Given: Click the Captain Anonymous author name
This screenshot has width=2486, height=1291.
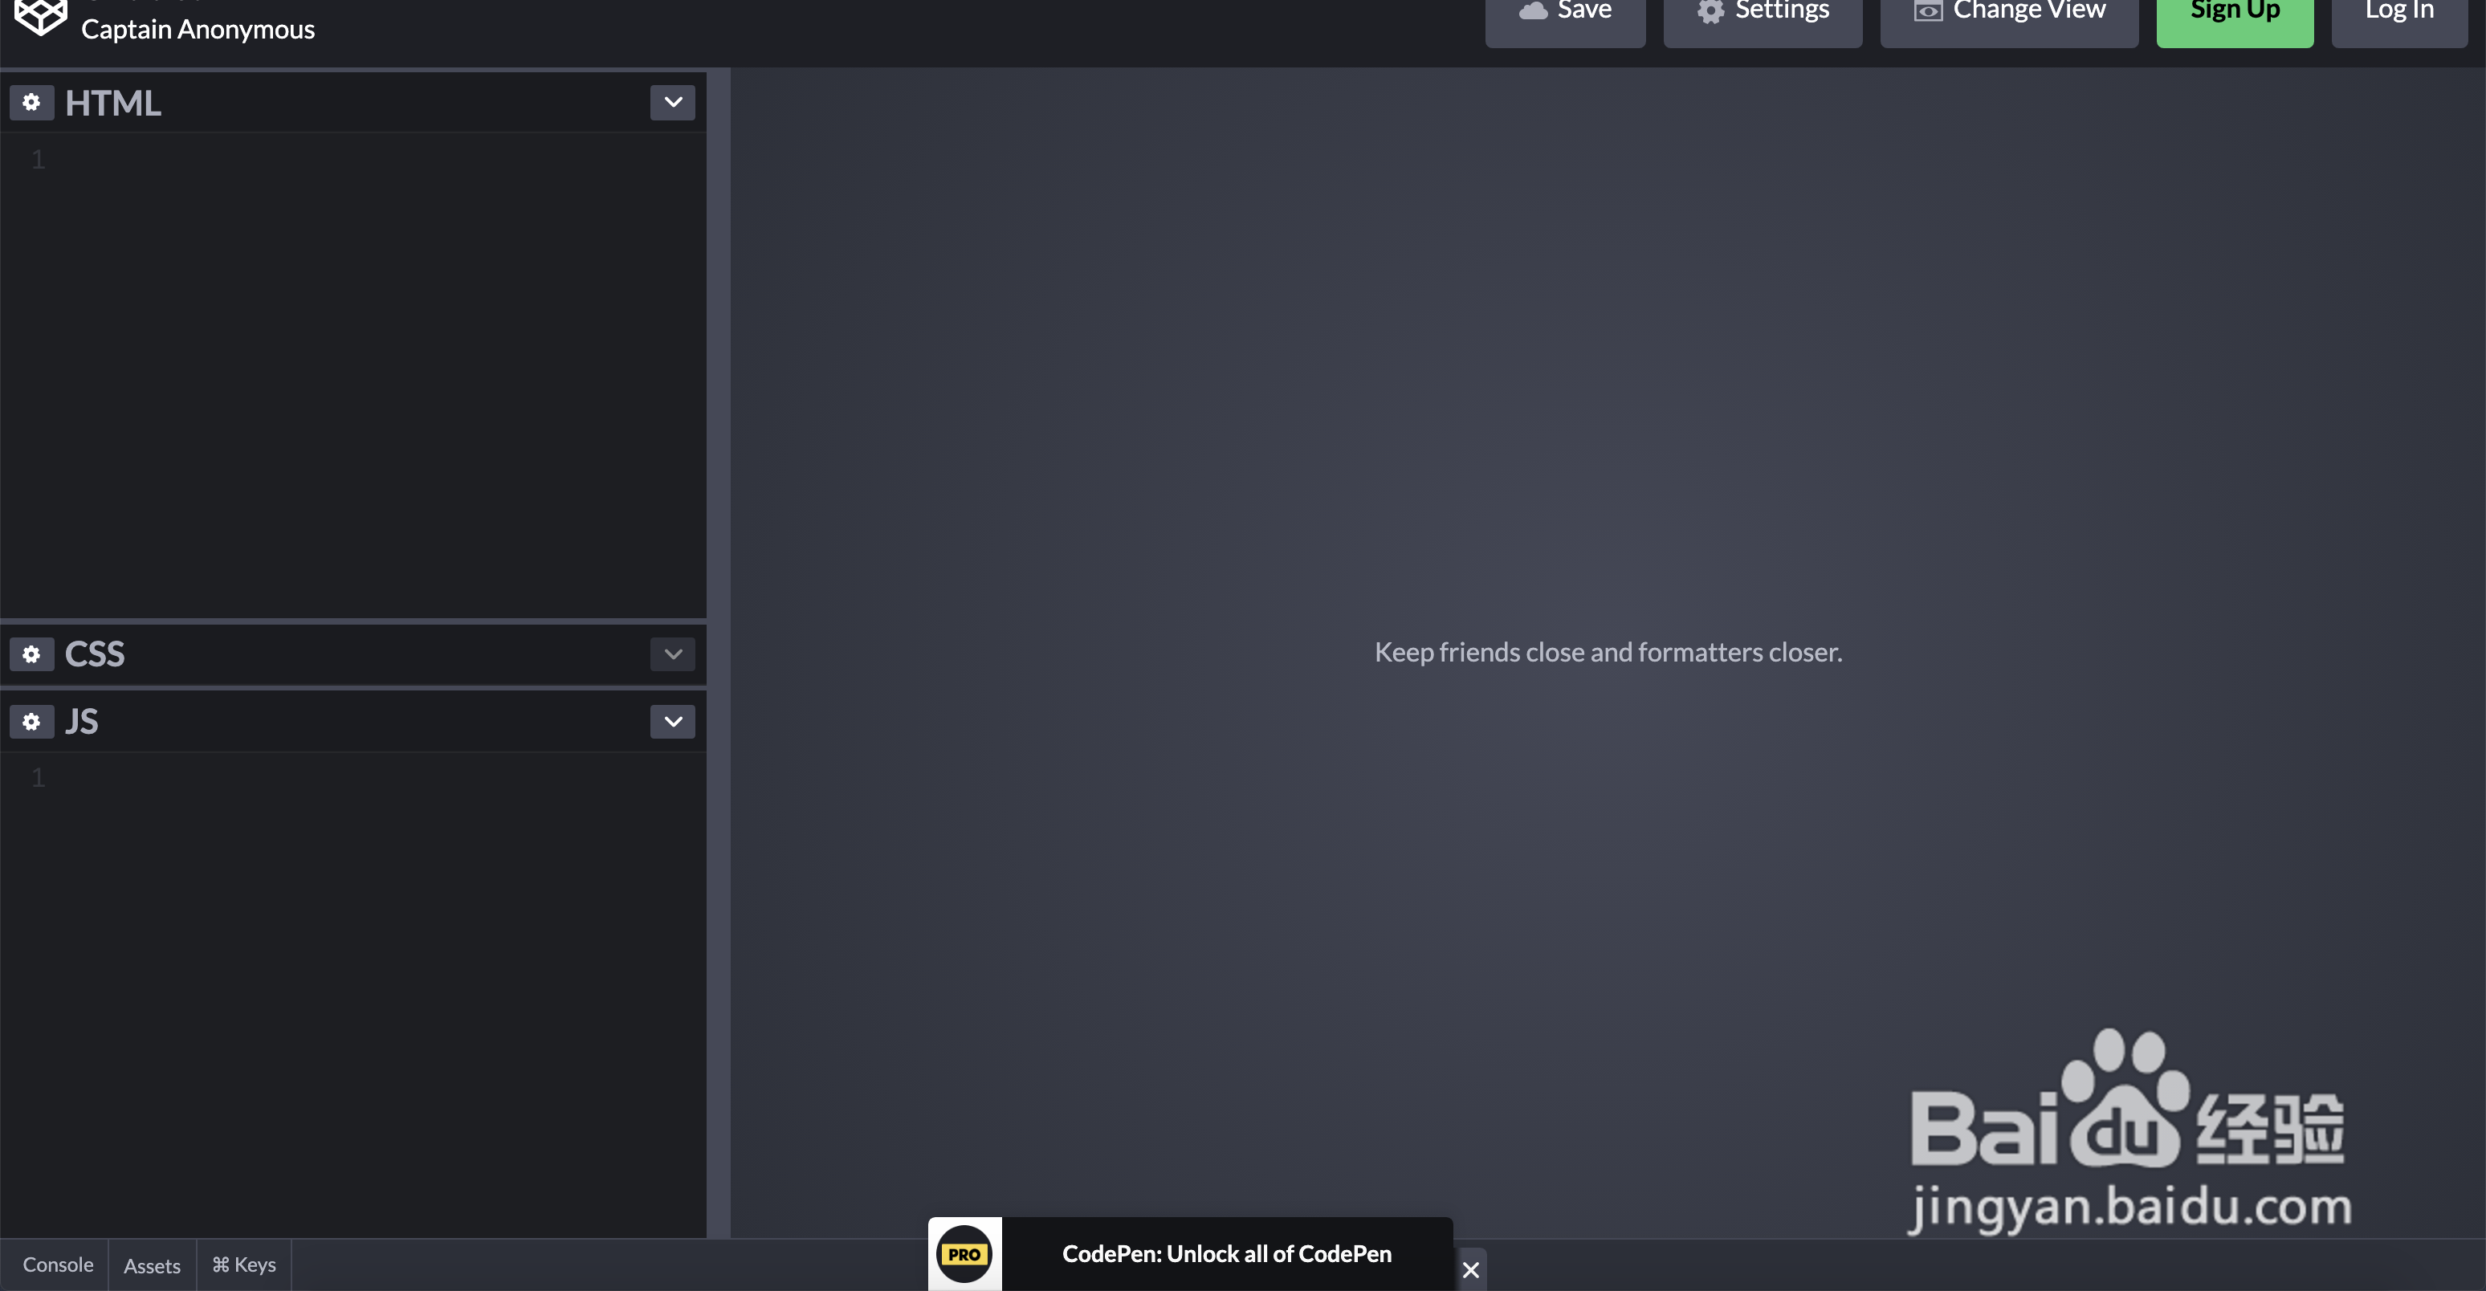Looking at the screenshot, I should click(x=198, y=30).
